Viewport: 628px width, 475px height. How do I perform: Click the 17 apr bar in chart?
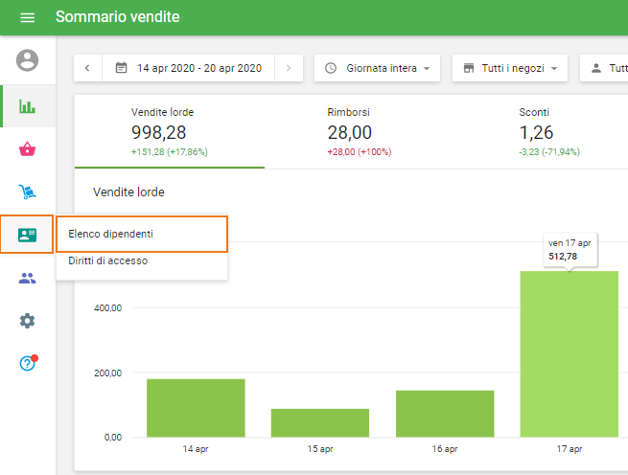[x=570, y=354]
